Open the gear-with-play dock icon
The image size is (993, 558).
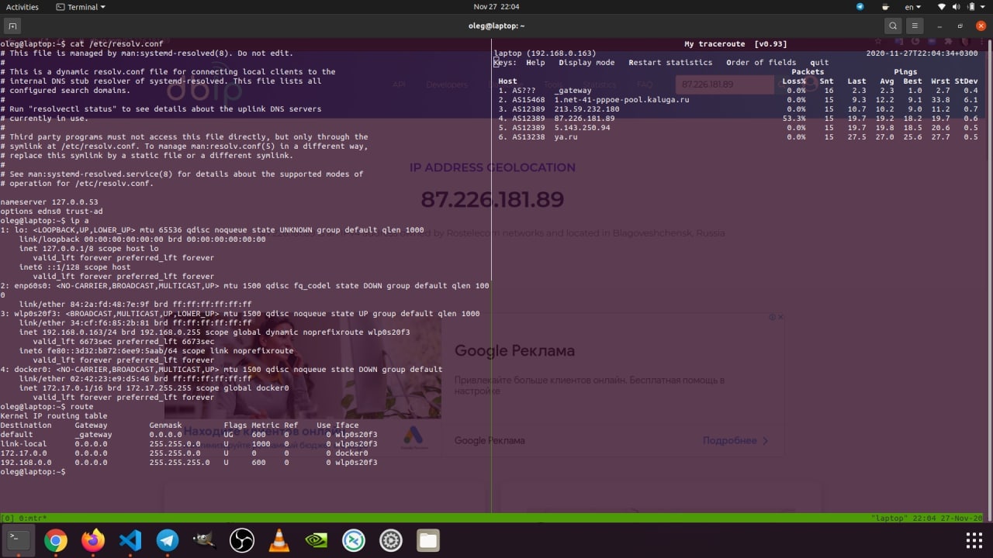pyautogui.click(x=391, y=540)
